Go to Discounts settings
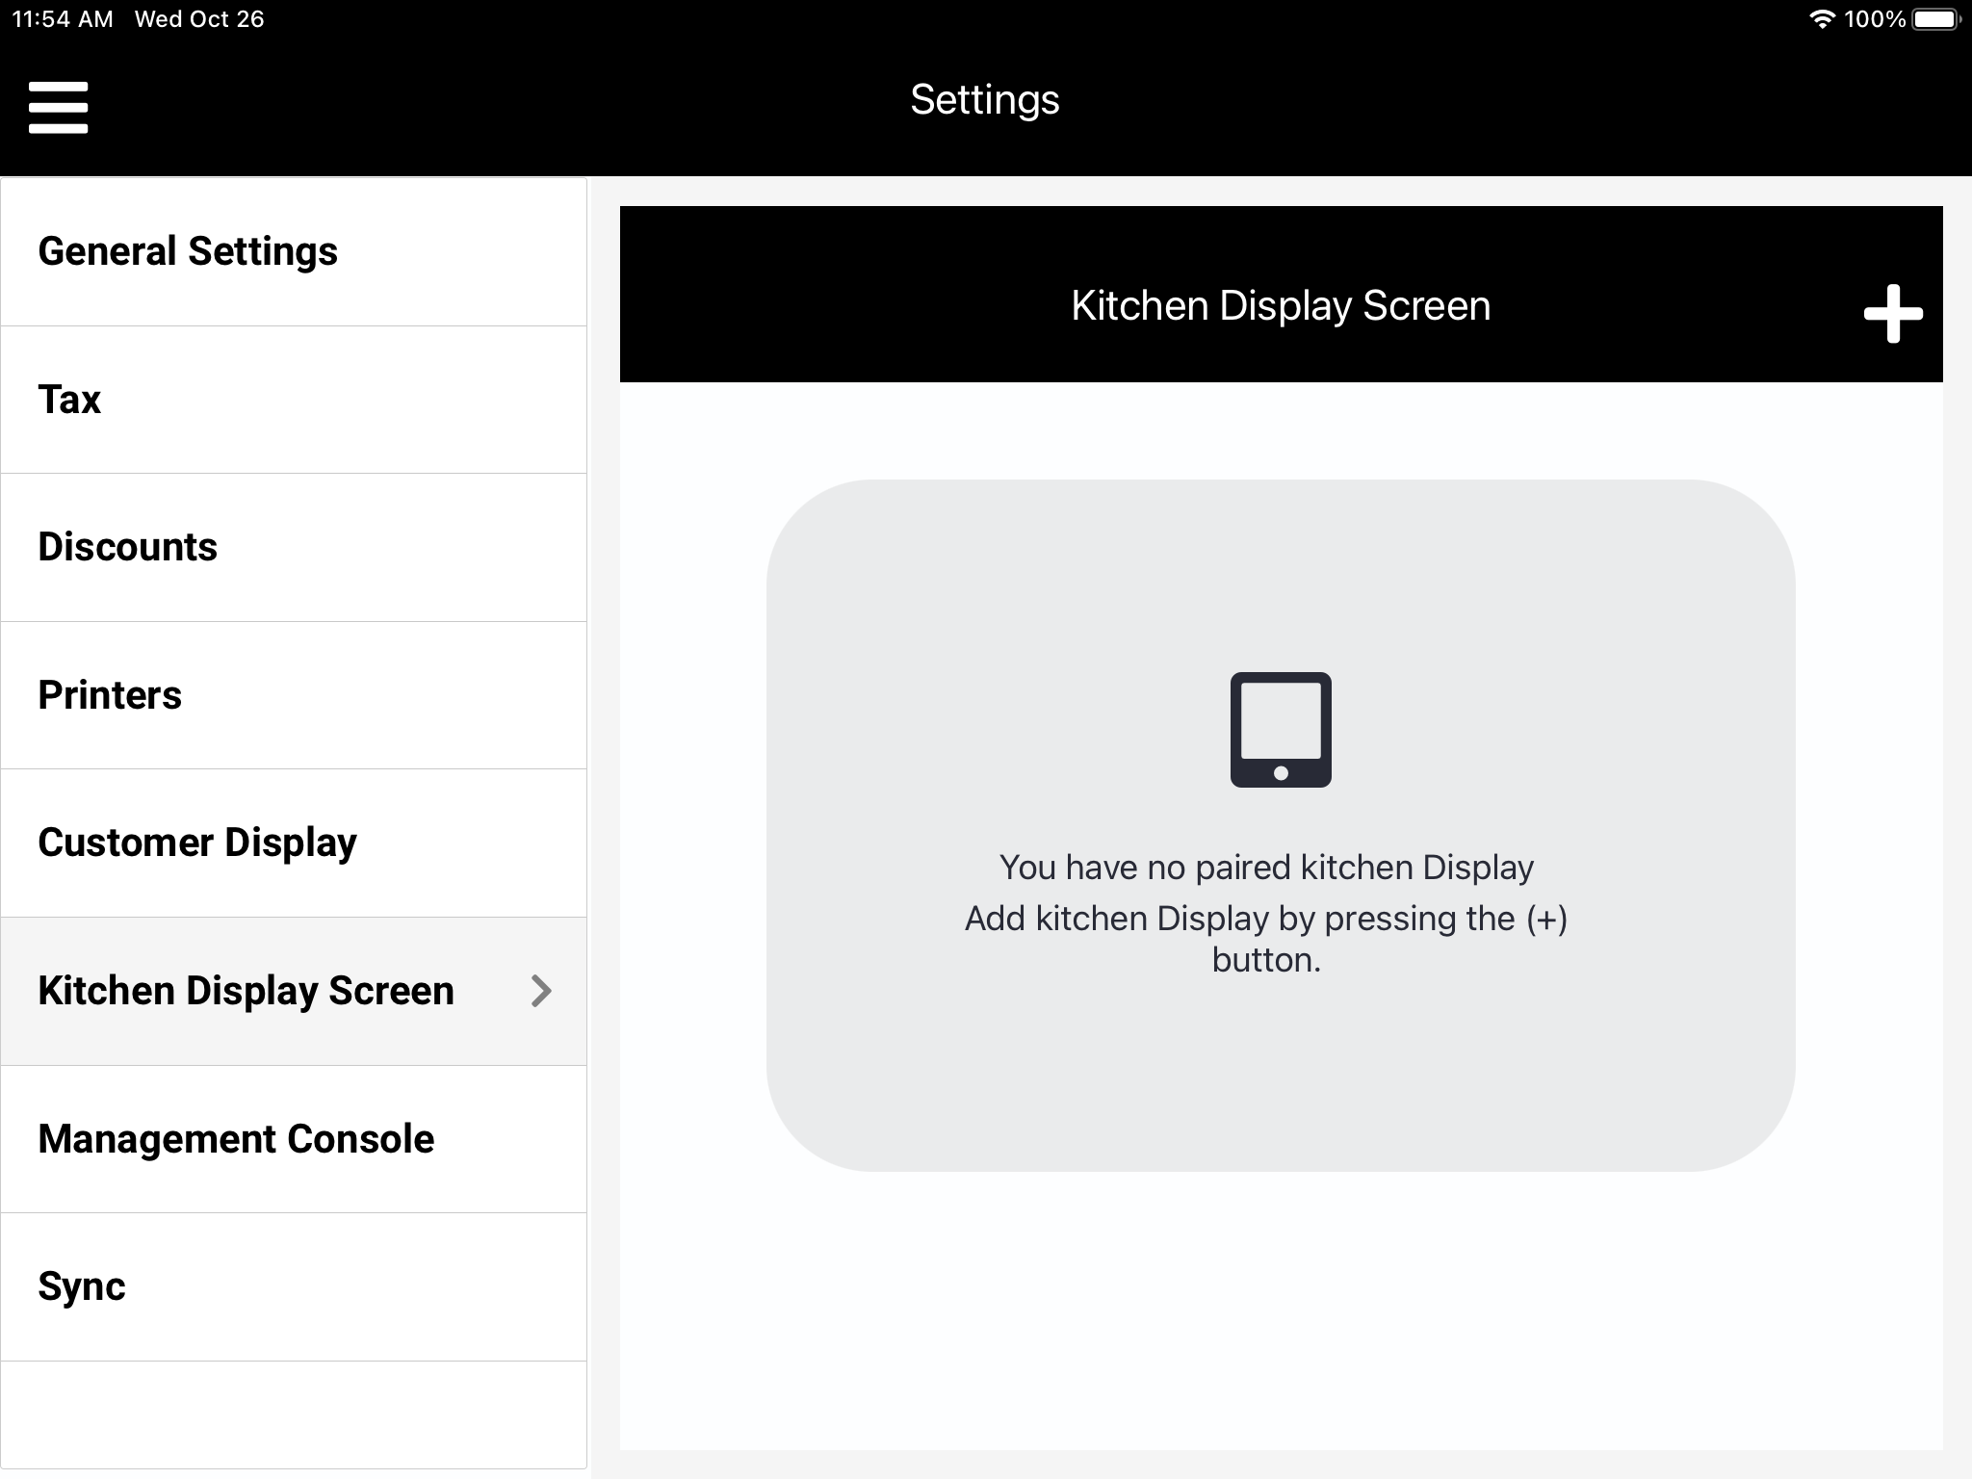This screenshot has height=1479, width=1972. [128, 547]
